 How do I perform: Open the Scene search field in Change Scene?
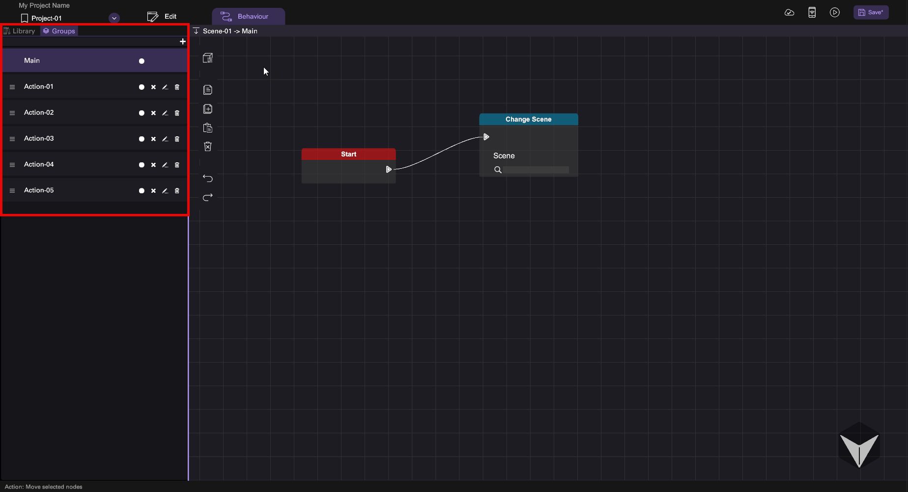[x=535, y=170]
